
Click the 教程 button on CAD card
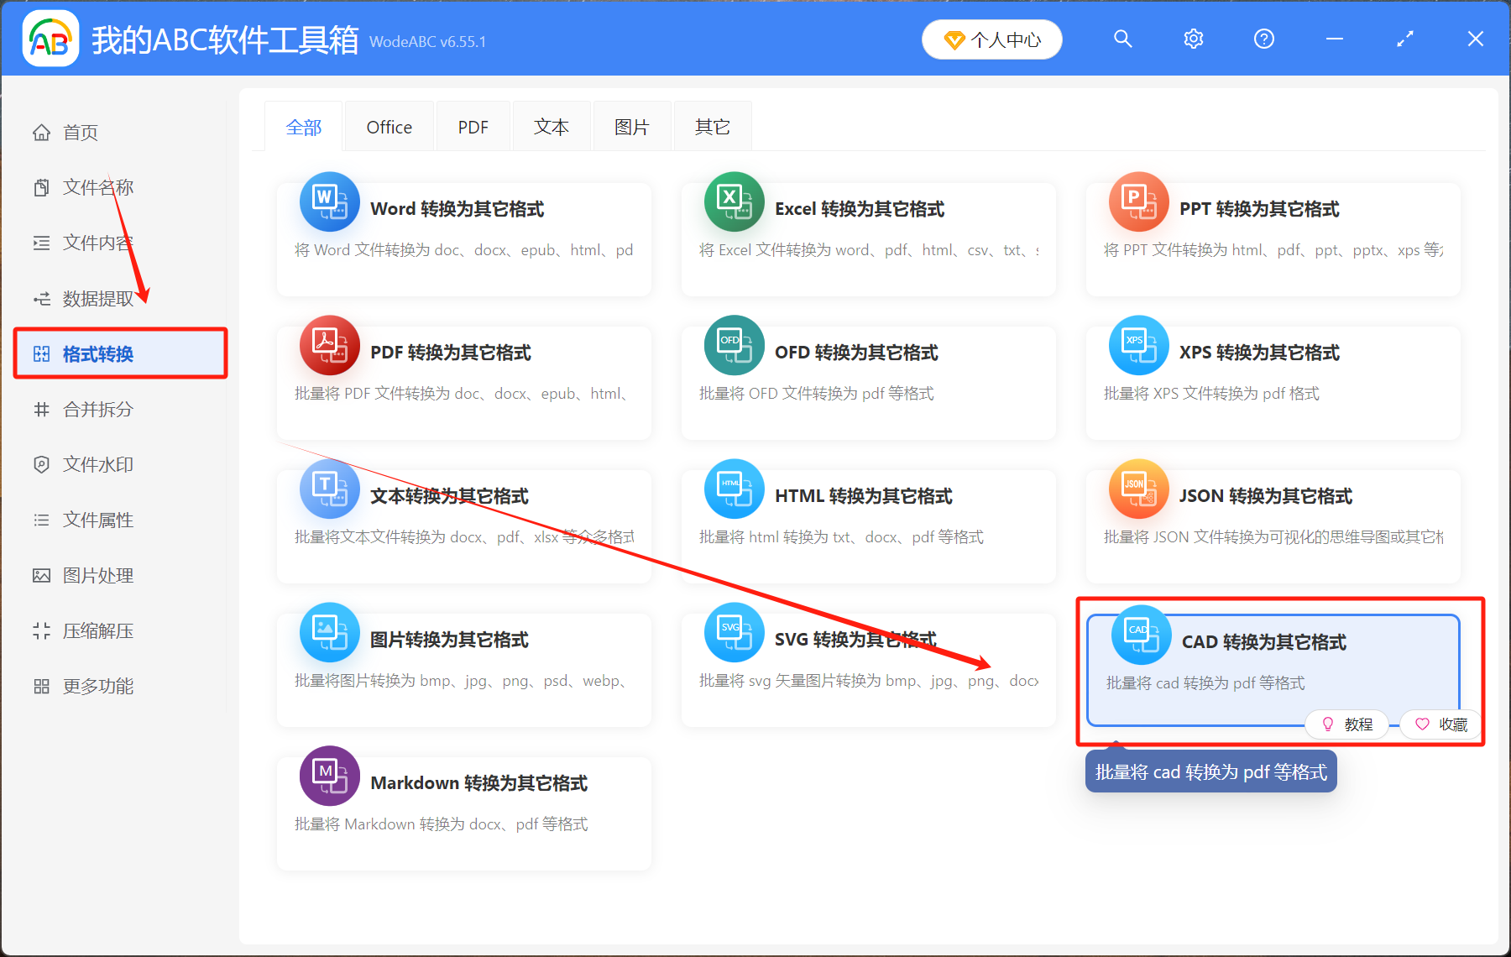click(1347, 724)
